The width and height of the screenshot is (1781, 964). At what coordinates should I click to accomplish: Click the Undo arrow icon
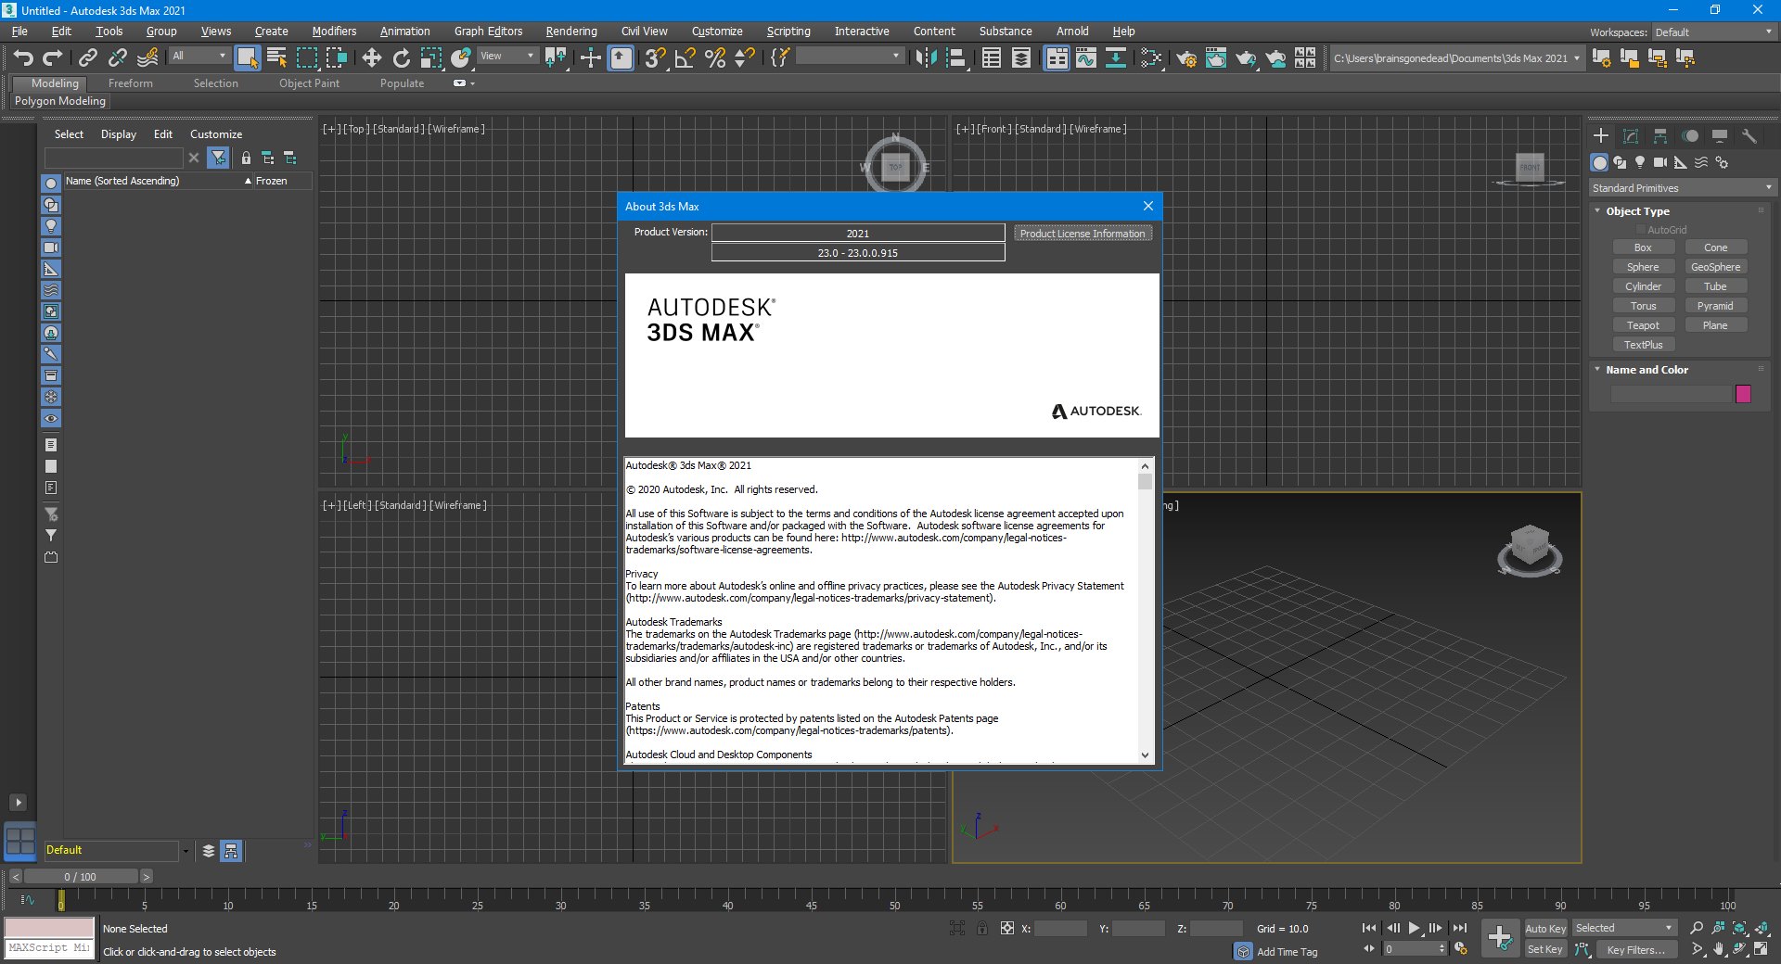[x=23, y=58]
